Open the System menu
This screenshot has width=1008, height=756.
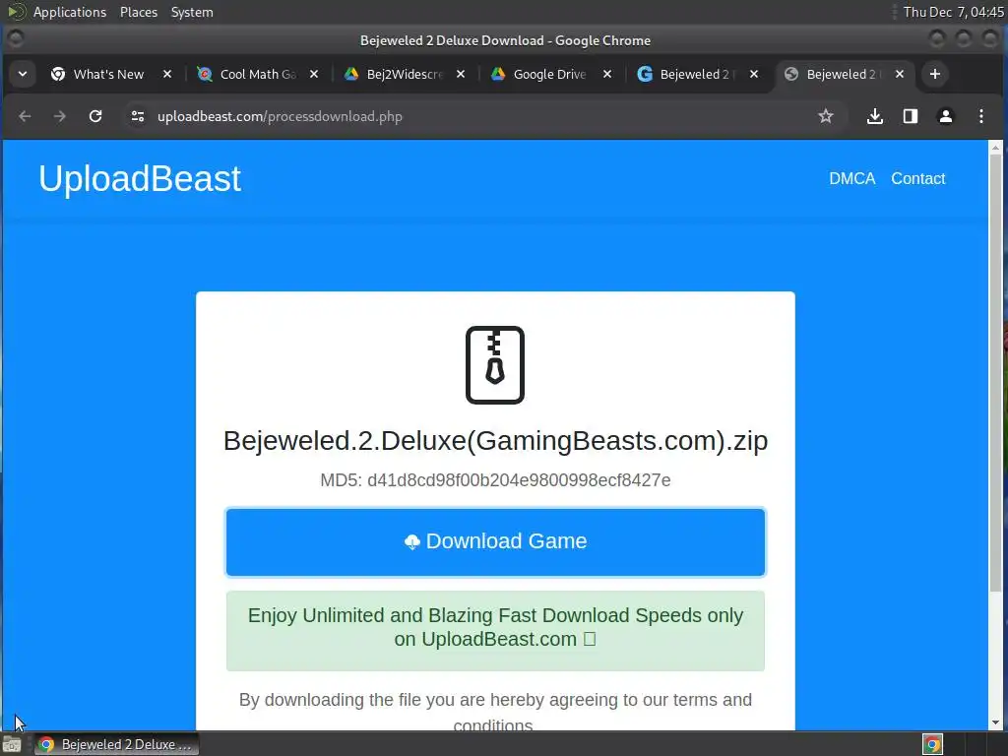point(192,12)
